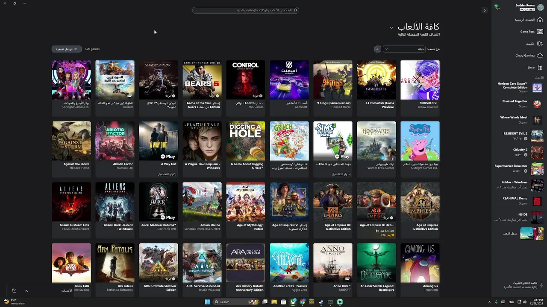
Task: Open My Library sidebar icon
Action: tap(540, 43)
